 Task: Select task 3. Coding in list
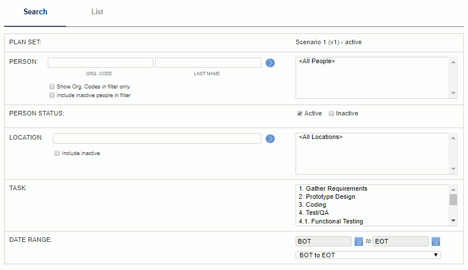(313, 205)
